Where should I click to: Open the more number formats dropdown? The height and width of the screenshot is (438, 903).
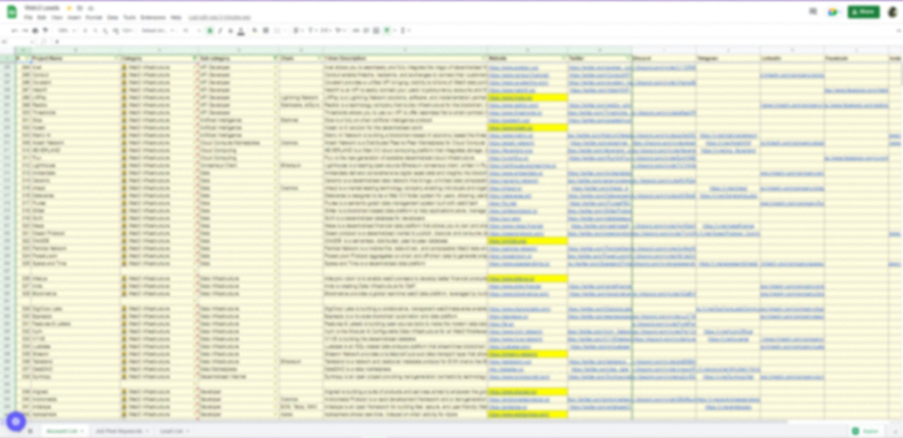click(x=127, y=31)
